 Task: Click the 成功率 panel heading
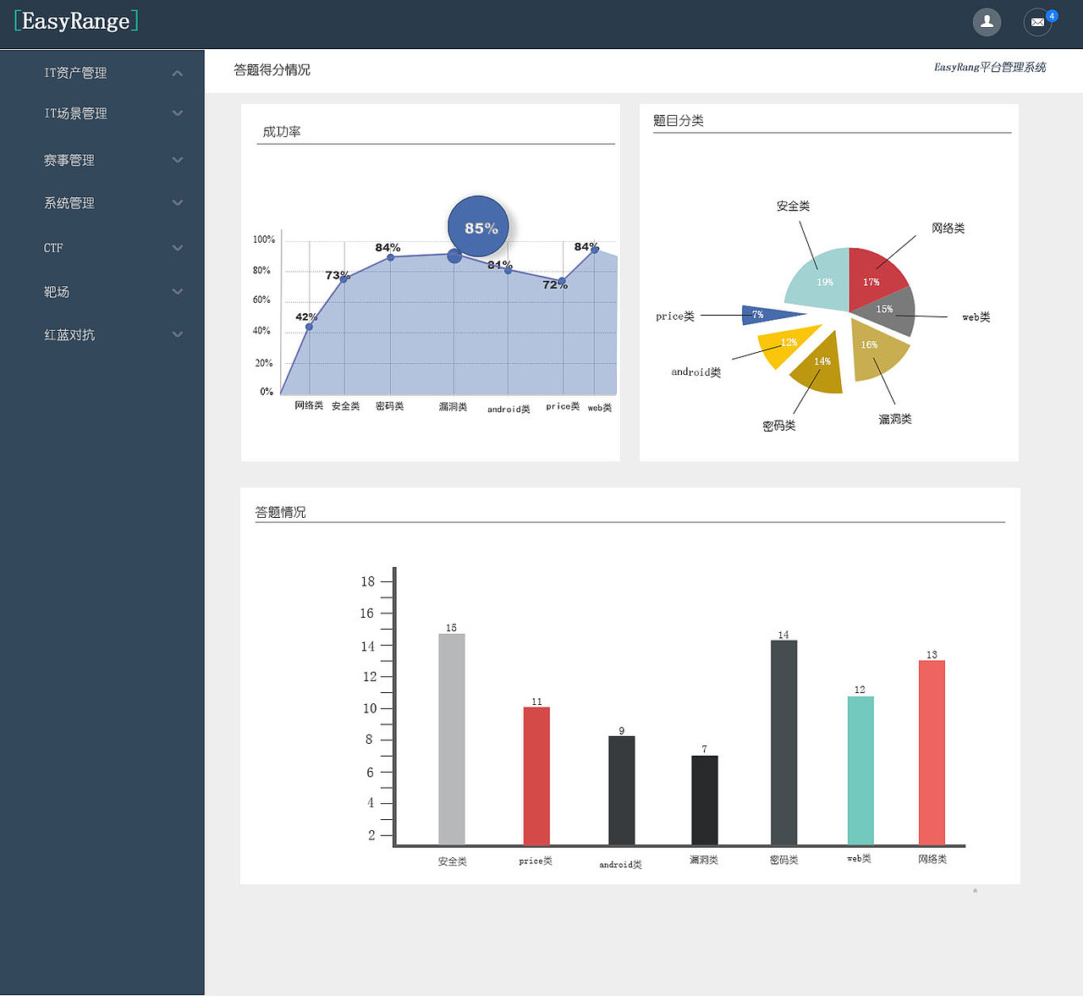pyautogui.click(x=282, y=131)
